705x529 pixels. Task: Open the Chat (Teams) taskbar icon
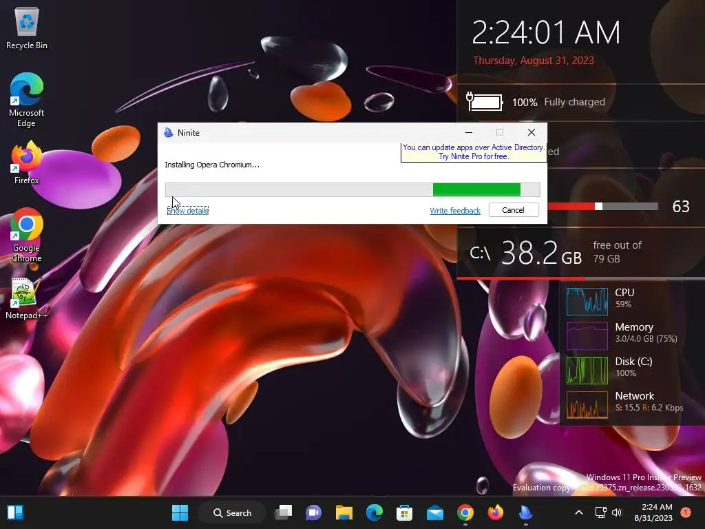coord(313,512)
